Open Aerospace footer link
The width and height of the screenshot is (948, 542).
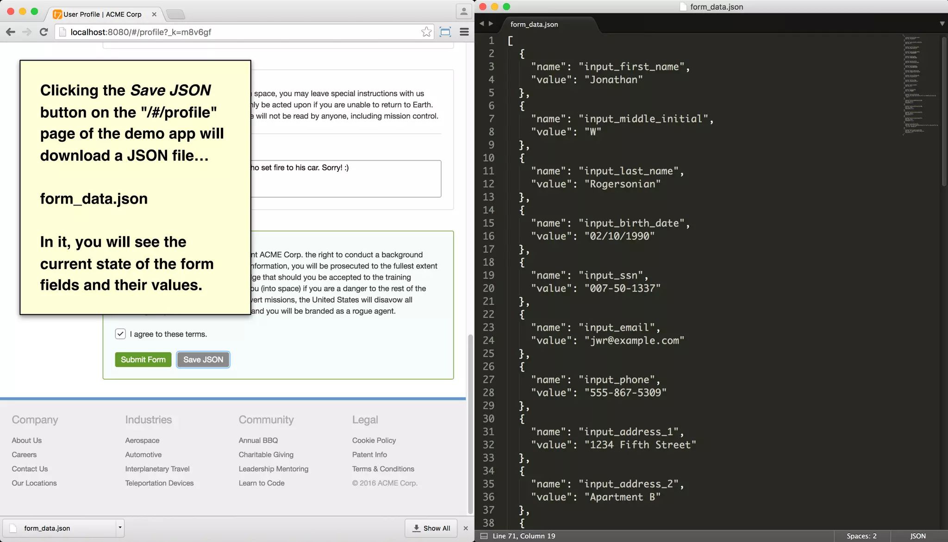pyautogui.click(x=142, y=440)
